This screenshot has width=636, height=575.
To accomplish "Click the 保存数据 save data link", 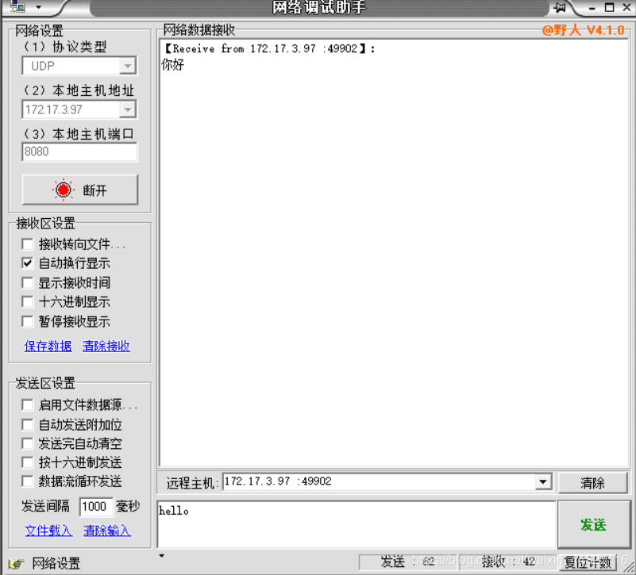I will coord(48,346).
